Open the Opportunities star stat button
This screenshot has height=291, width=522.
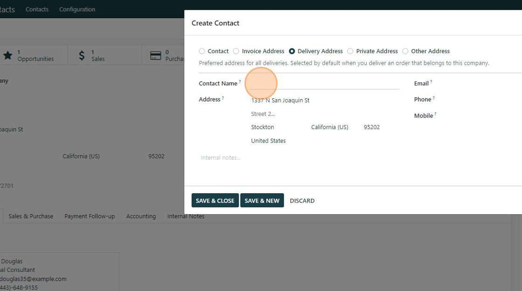coord(33,55)
